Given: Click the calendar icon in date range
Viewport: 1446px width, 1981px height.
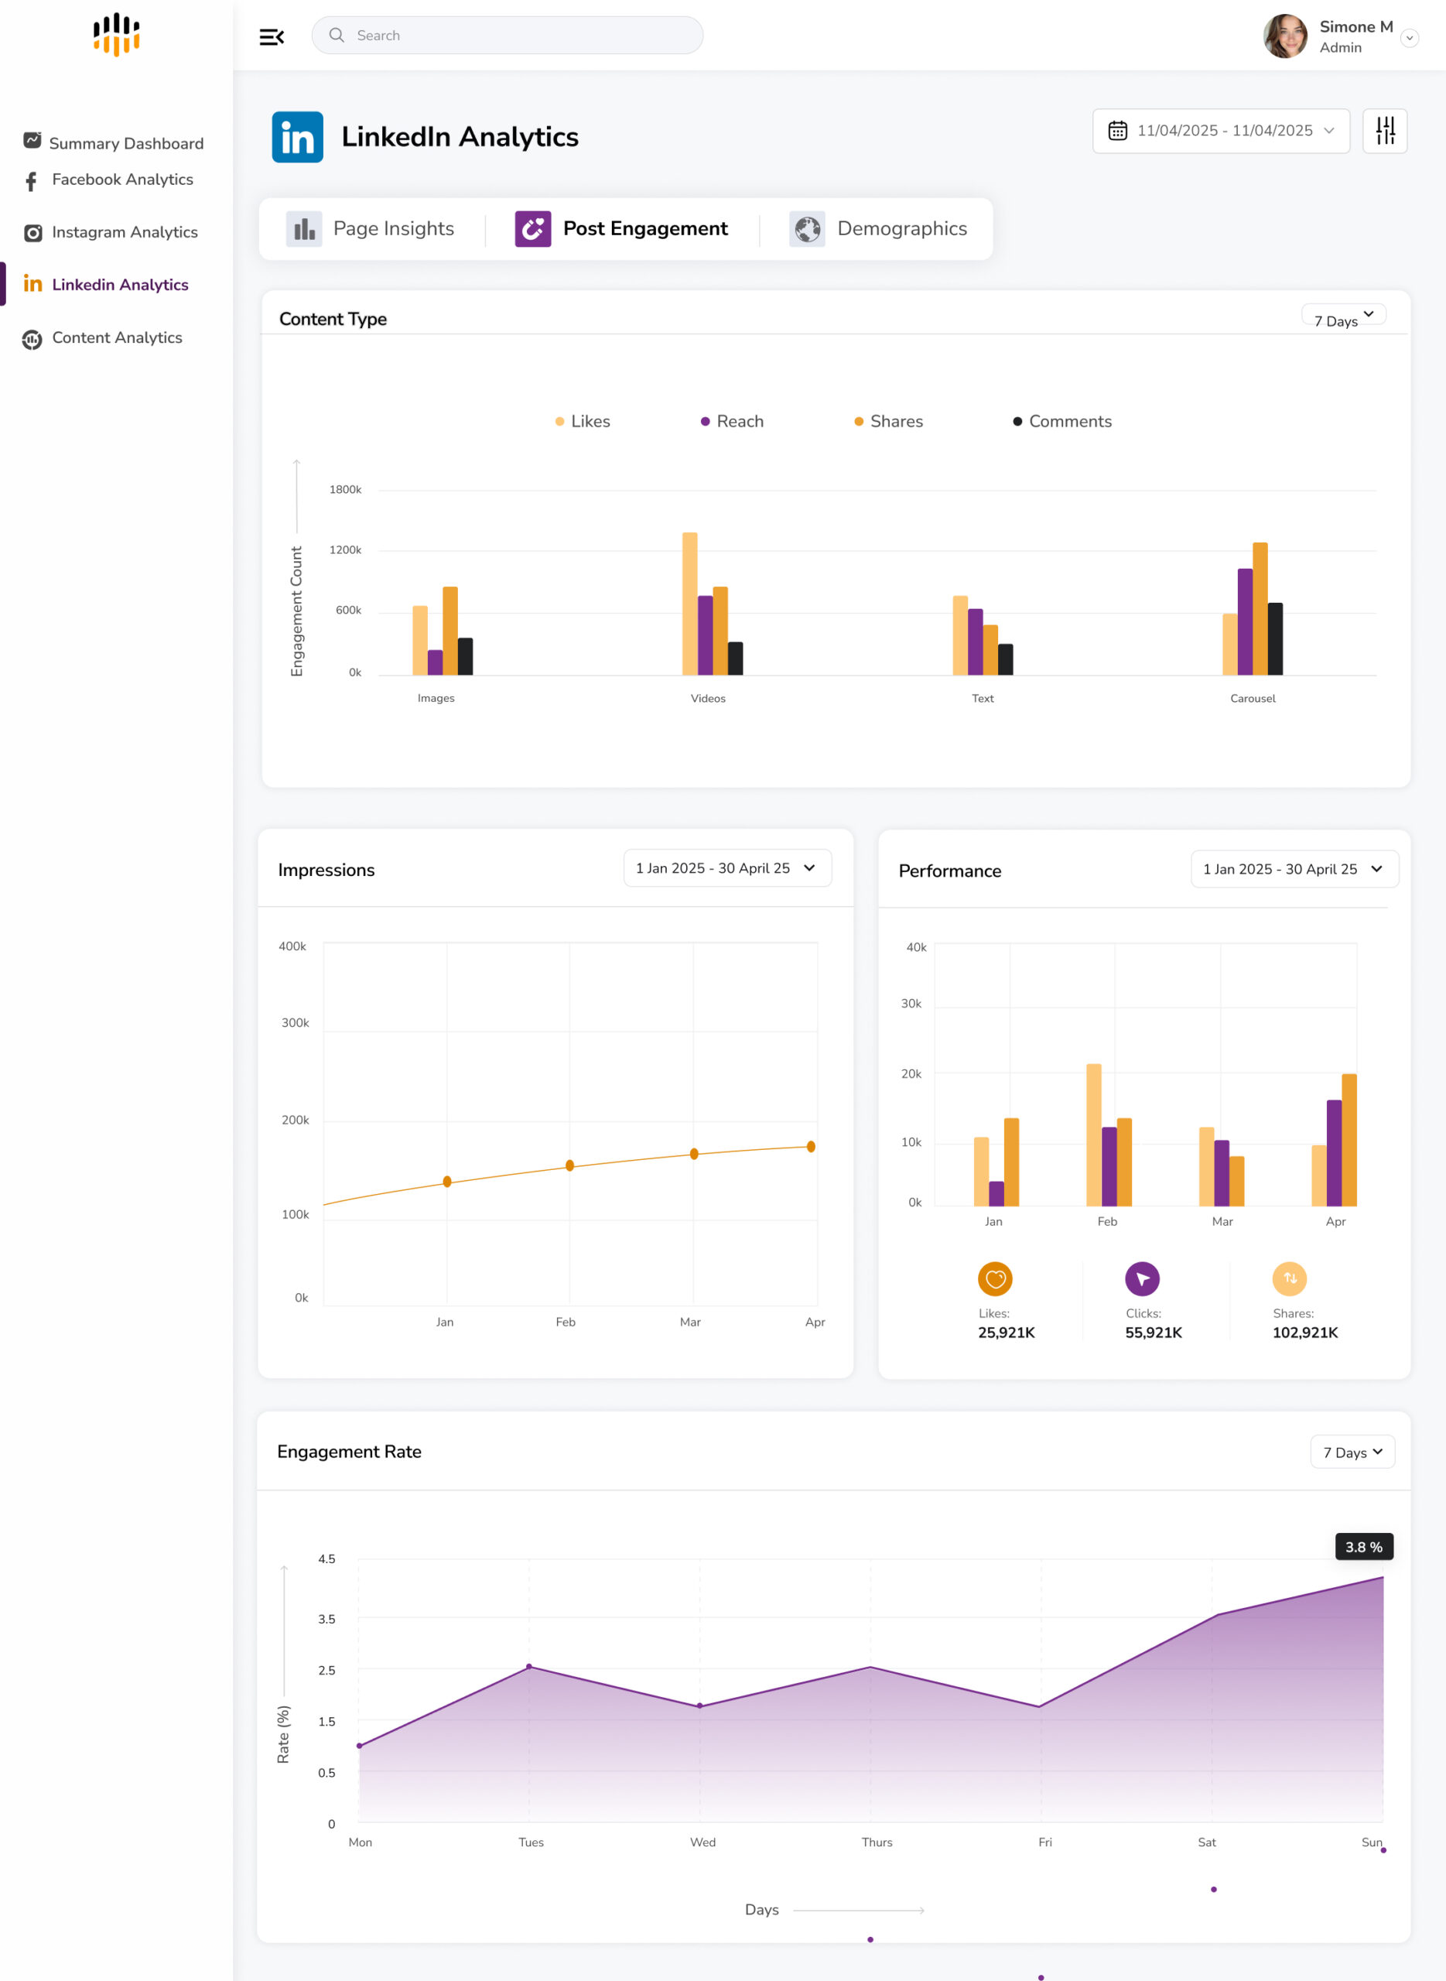Looking at the screenshot, I should (x=1118, y=131).
